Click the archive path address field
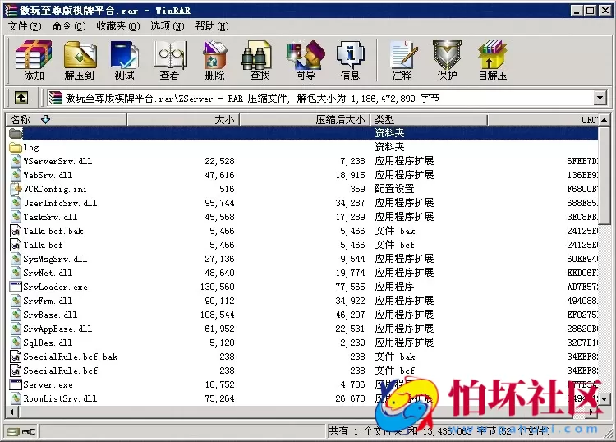The width and height of the screenshot is (616, 442). pos(320,98)
